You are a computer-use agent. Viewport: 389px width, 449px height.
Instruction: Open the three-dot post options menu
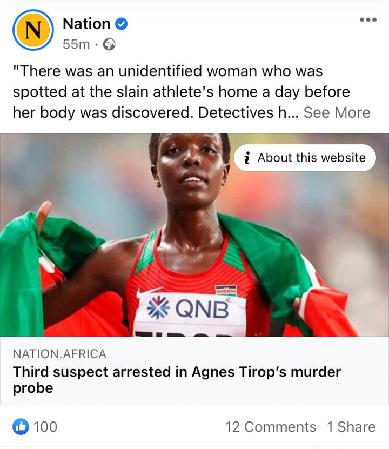pyautogui.click(x=368, y=19)
